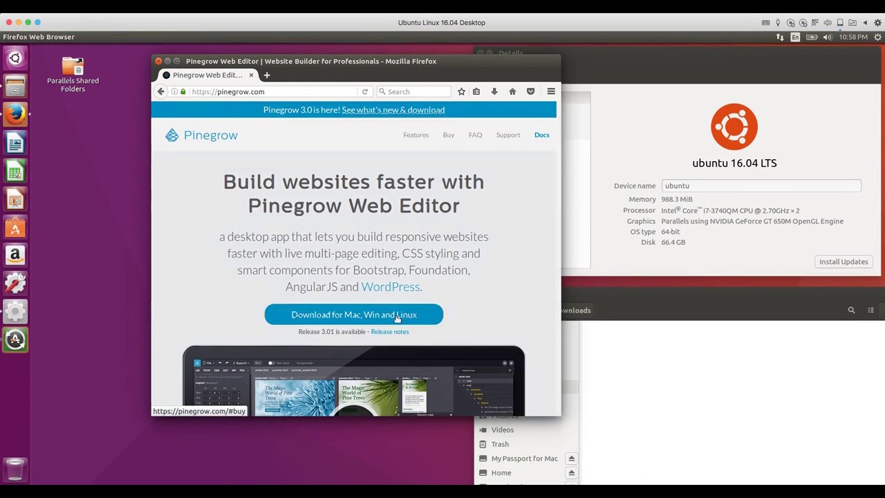
Task: Open Parallels configuration gear in the title bar
Action: pos(877,22)
